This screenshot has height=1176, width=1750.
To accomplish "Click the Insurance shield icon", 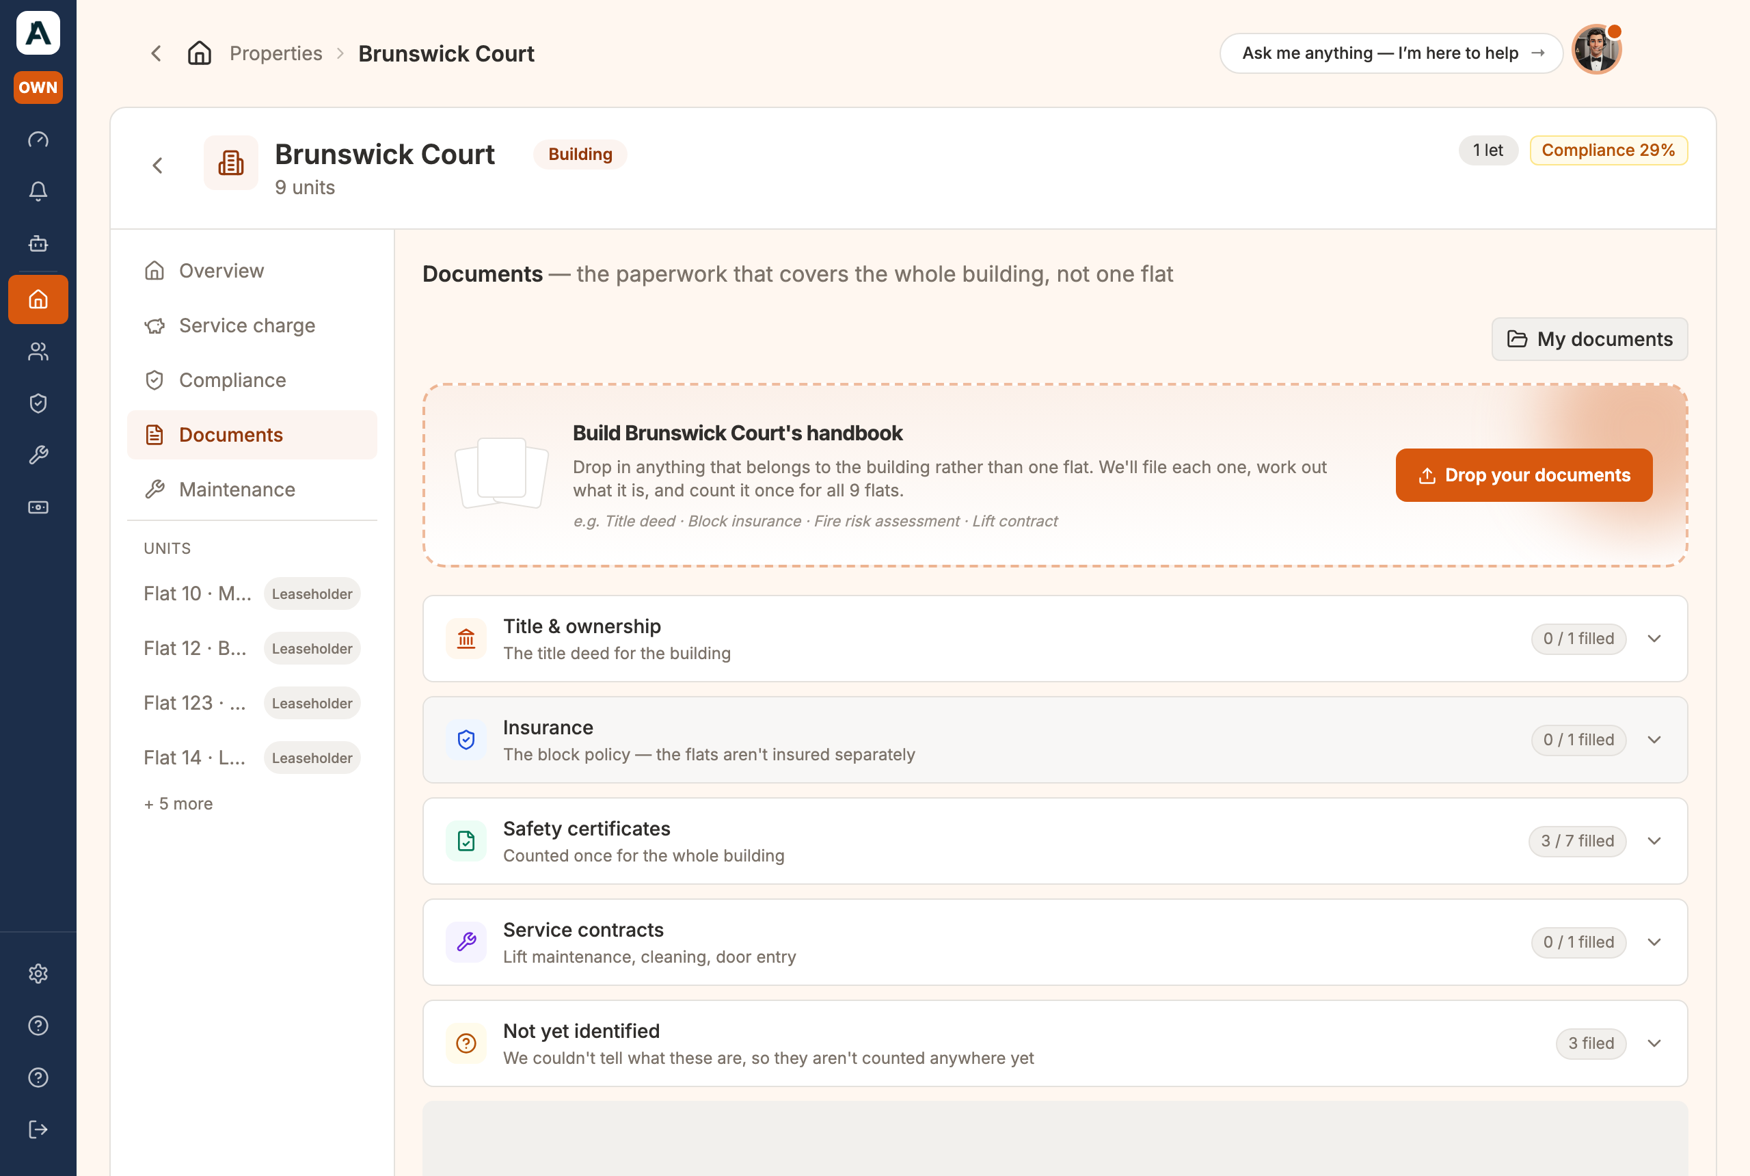I will tap(466, 740).
